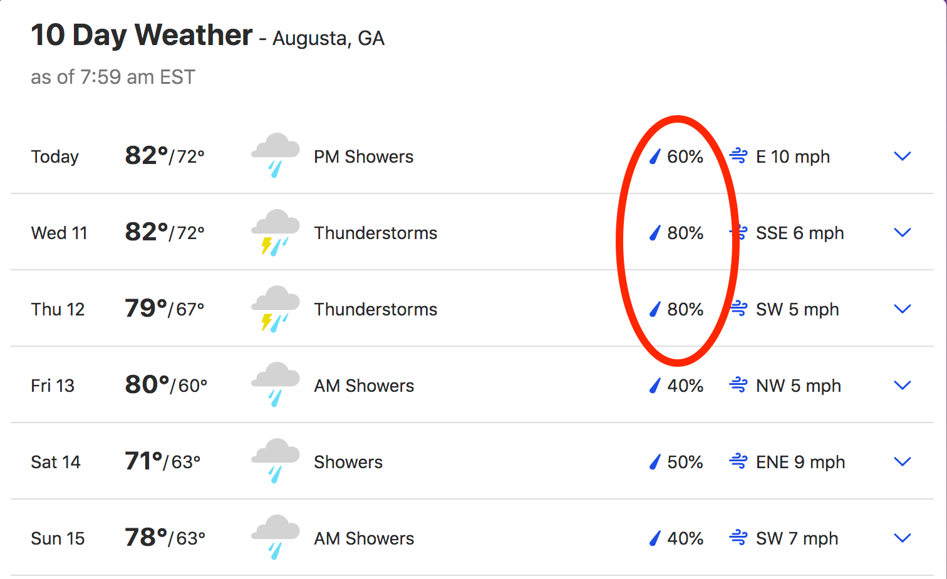The height and width of the screenshot is (579, 947).
Task: Click the 78°/63° temperature for Sun 15
Action: (x=165, y=538)
